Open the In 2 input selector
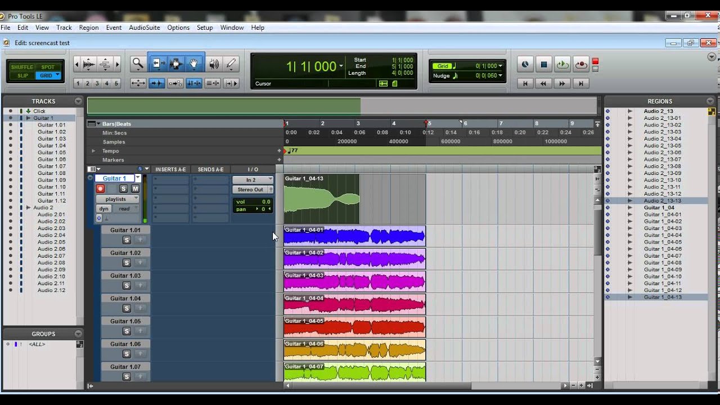 coord(253,180)
